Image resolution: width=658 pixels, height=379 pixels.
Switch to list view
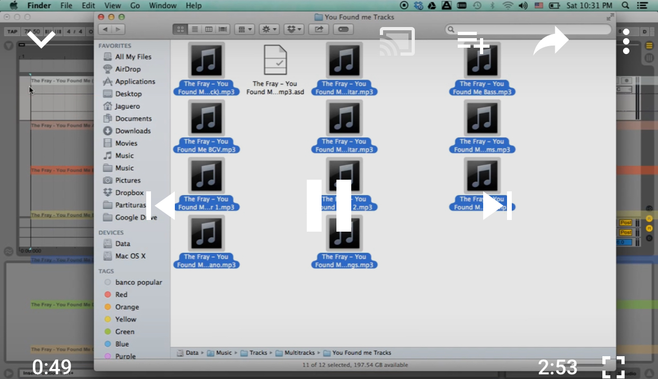coord(194,29)
